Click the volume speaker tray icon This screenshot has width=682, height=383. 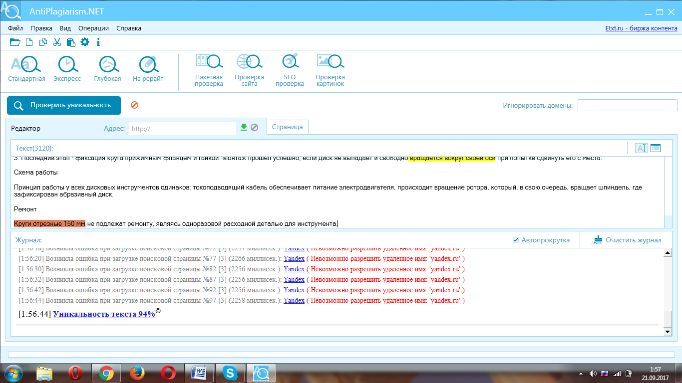pyautogui.click(x=593, y=373)
